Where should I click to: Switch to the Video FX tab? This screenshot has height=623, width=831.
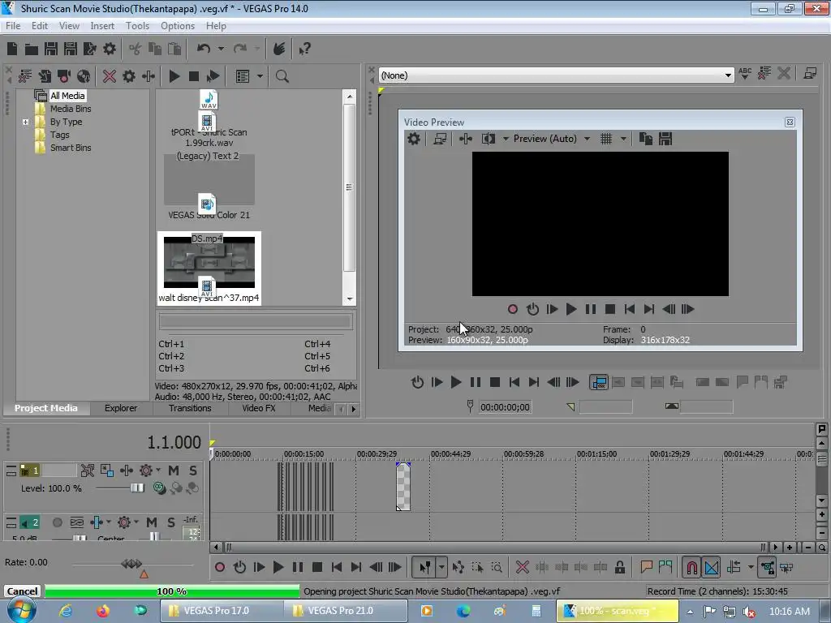[x=259, y=408]
